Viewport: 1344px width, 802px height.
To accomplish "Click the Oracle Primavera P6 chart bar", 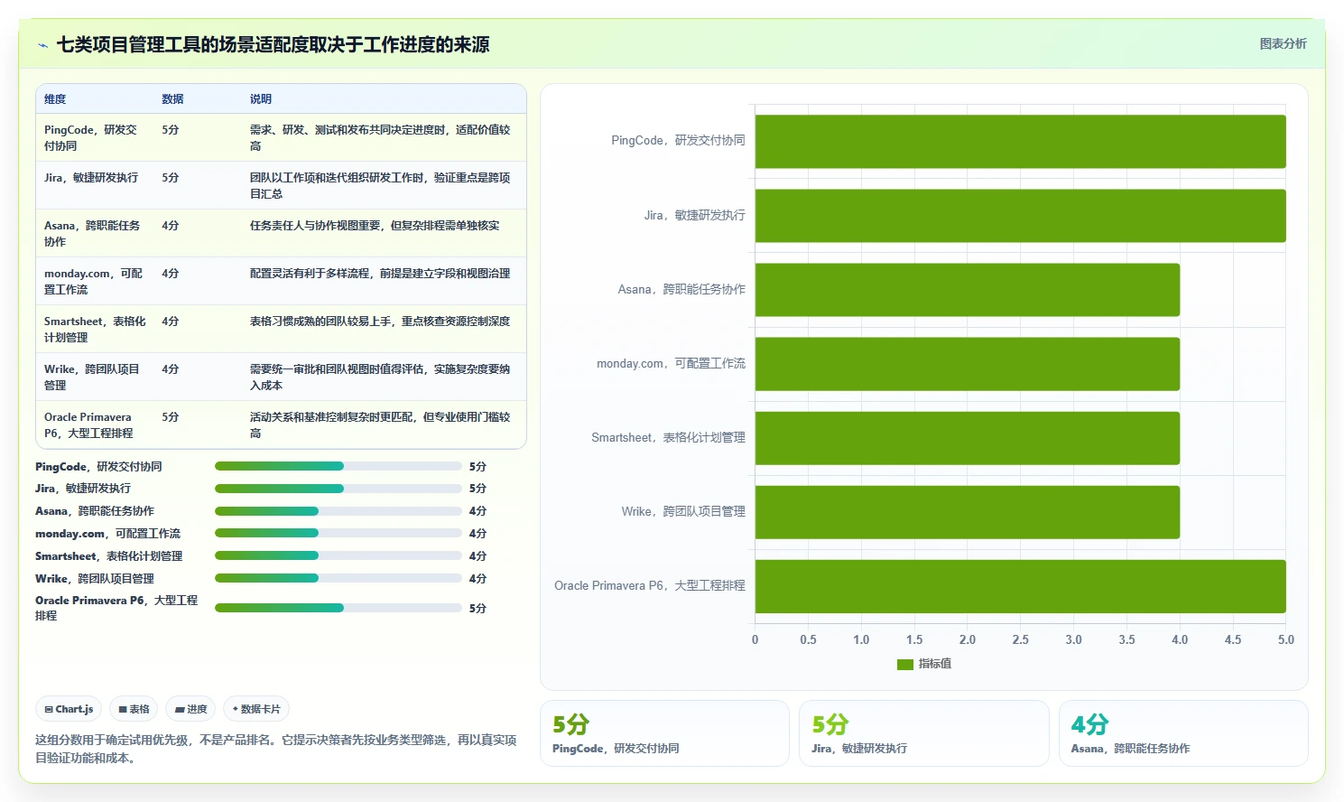I will 1020,586.
